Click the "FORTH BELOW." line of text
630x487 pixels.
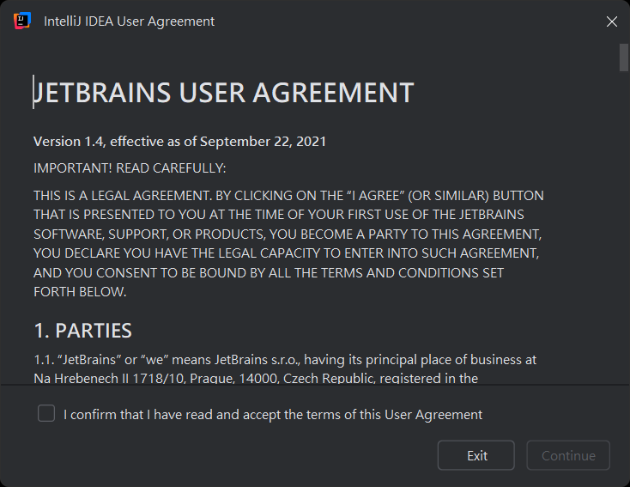point(80,292)
